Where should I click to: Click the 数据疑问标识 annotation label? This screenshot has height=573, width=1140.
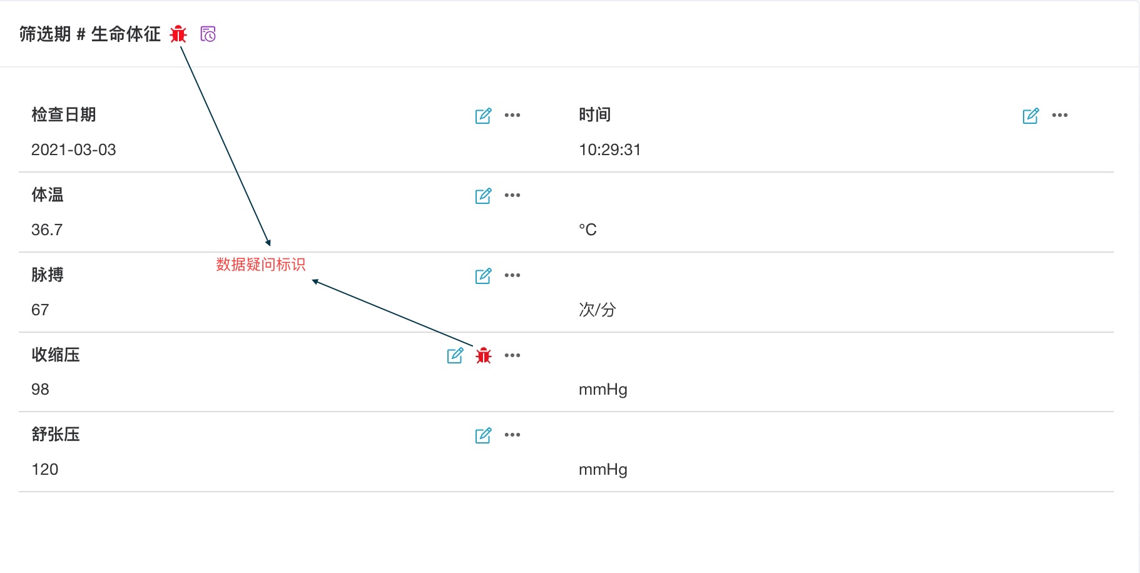260,265
